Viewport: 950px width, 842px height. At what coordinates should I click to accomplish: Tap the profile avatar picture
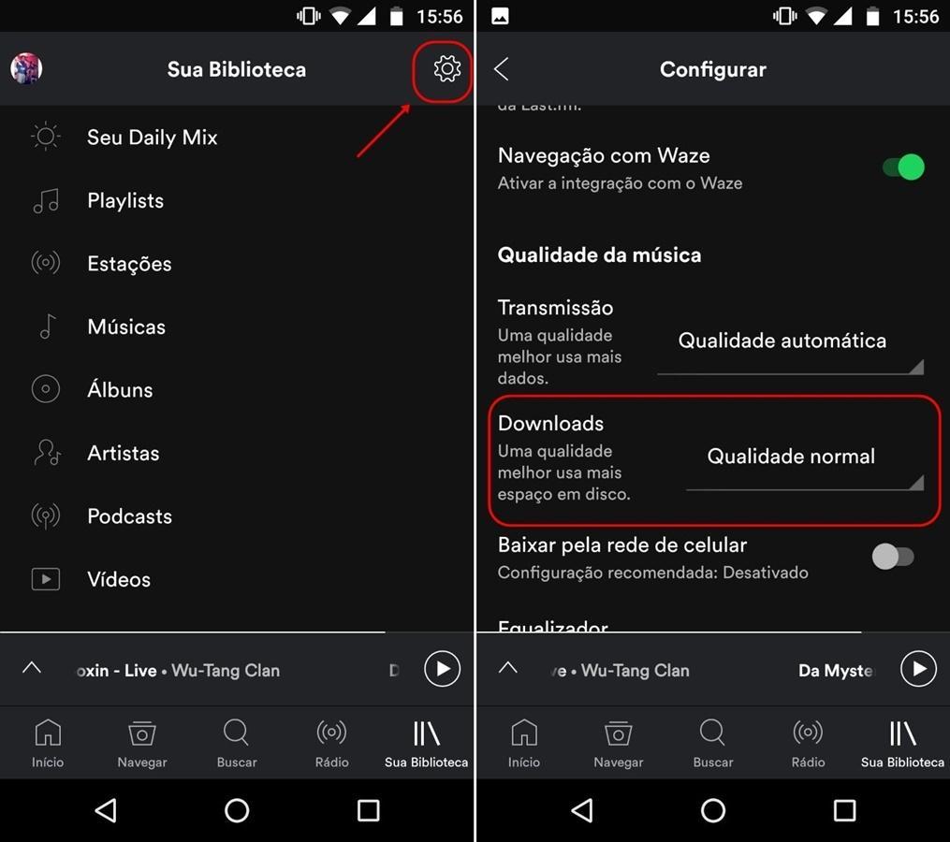26,68
